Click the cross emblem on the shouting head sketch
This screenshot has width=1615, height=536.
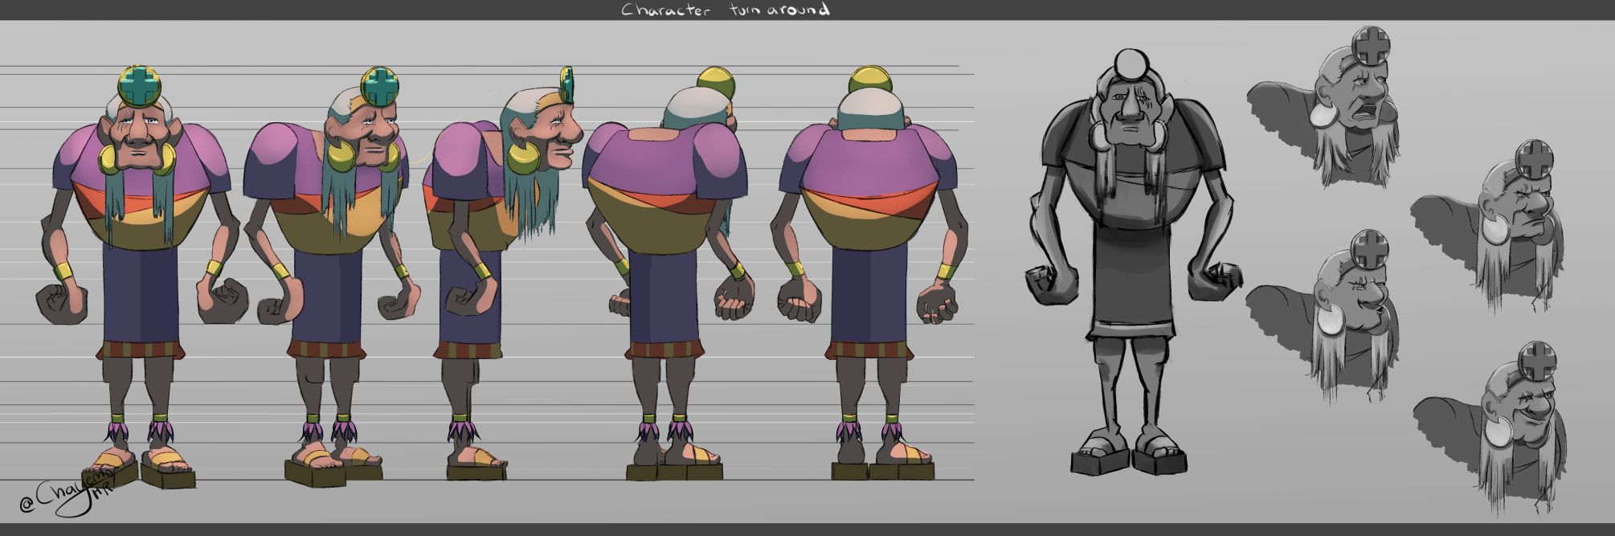click(x=1372, y=47)
